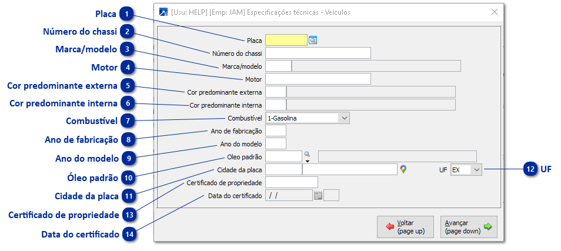Click the Número do chassi input field
This screenshot has height=251, width=561.
click(318, 53)
